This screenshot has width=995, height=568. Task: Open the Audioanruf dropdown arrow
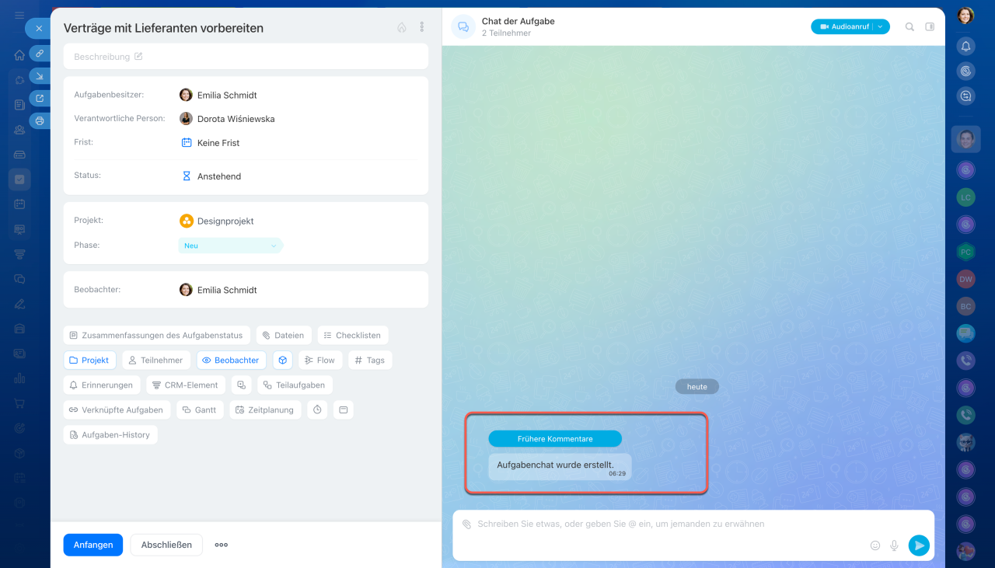[882, 26]
